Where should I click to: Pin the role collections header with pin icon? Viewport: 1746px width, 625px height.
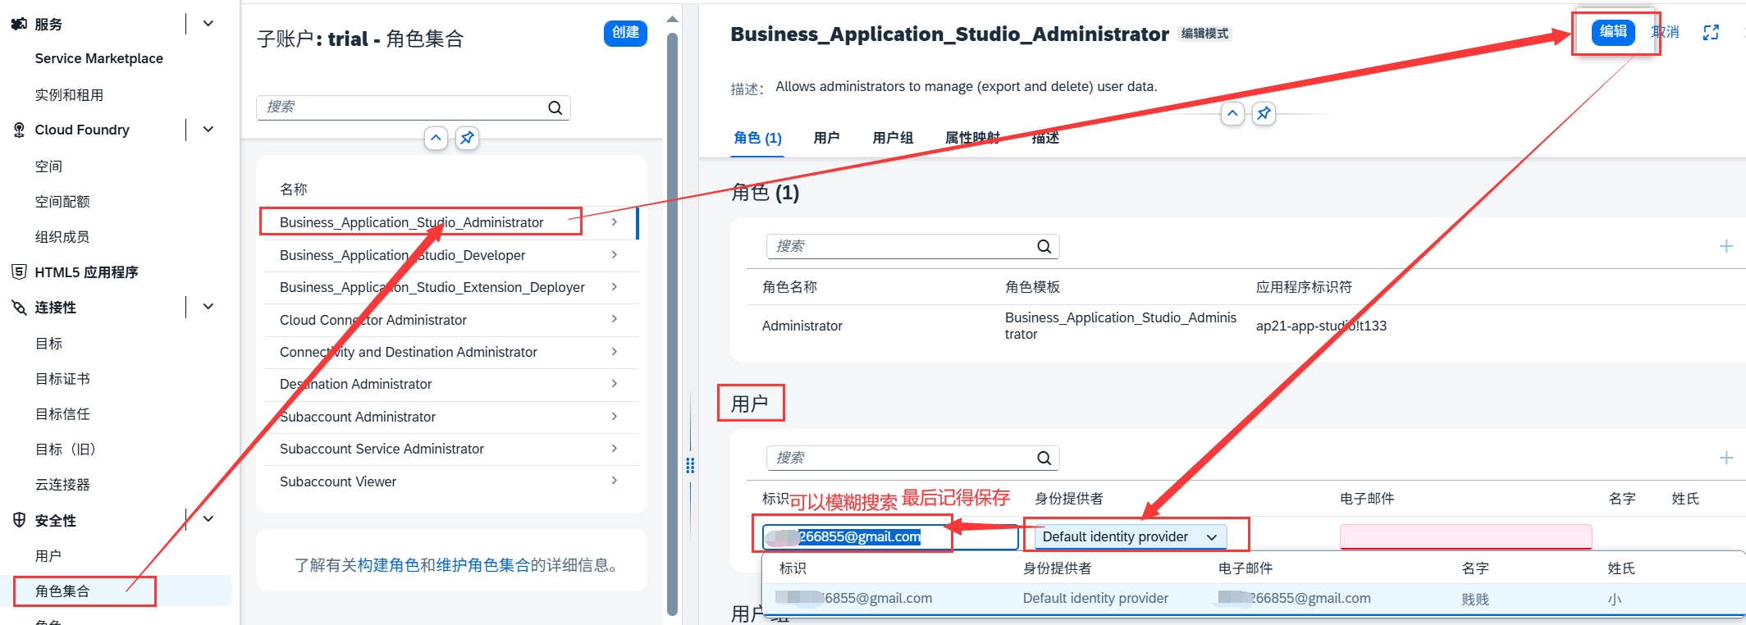click(x=467, y=138)
